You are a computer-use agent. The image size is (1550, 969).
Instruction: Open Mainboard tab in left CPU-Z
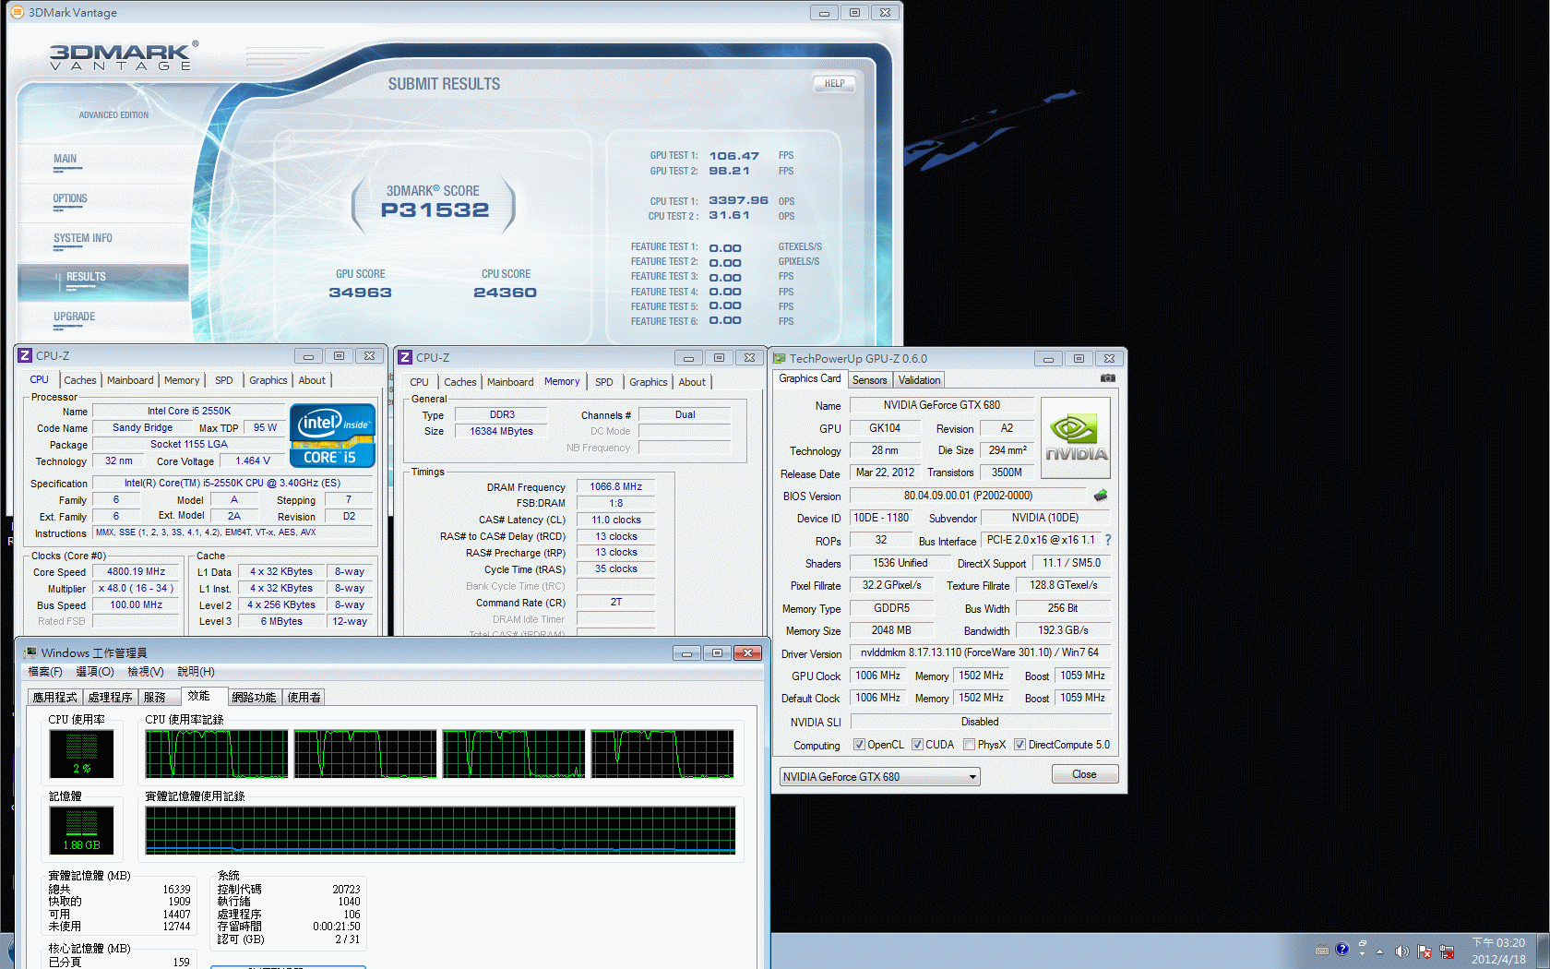(130, 380)
